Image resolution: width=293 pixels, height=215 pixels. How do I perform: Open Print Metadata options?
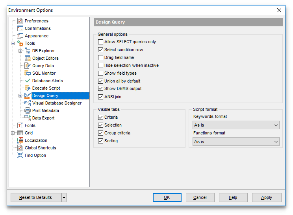click(x=46, y=110)
